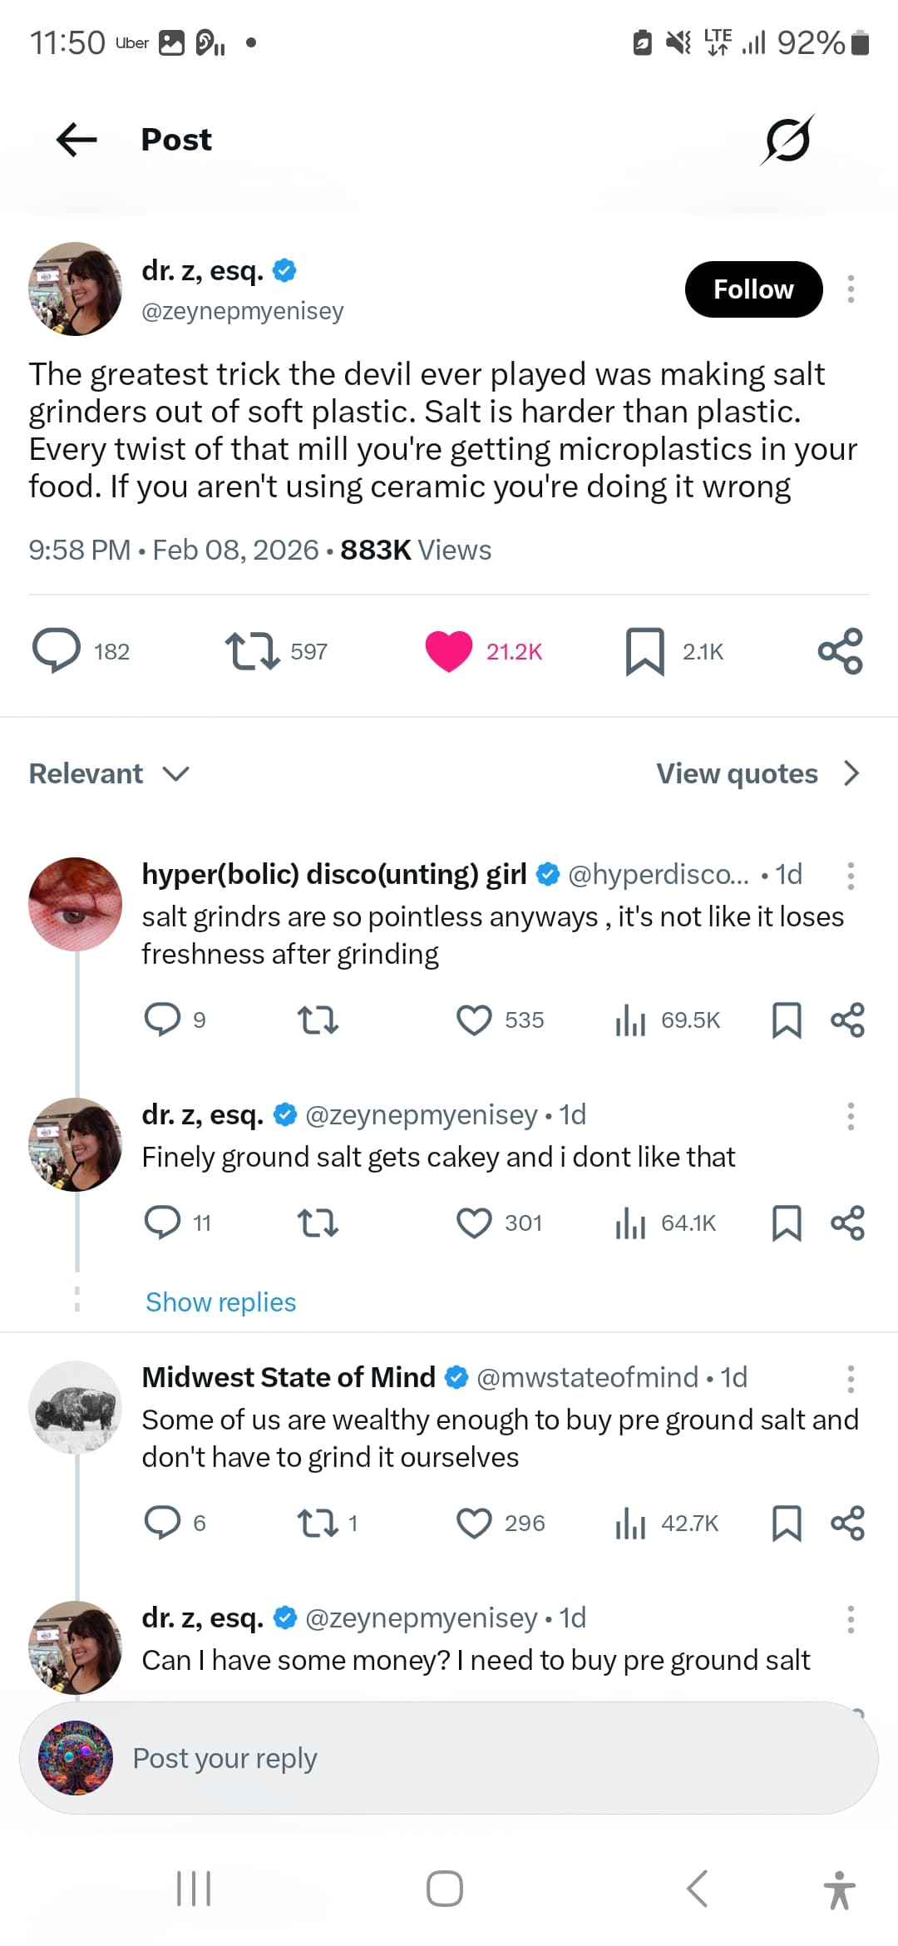898x1946 pixels.
Task: Open options menu for hyper(bolic) disco(unting) girl reply
Action: pyautogui.click(x=850, y=876)
